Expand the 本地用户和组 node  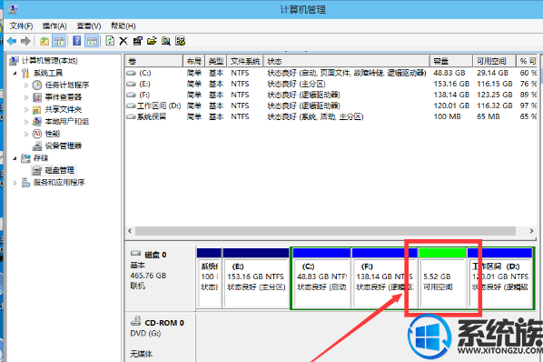click(x=26, y=122)
